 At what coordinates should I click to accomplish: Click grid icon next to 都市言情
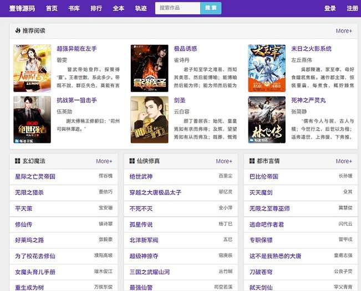(x=252, y=161)
